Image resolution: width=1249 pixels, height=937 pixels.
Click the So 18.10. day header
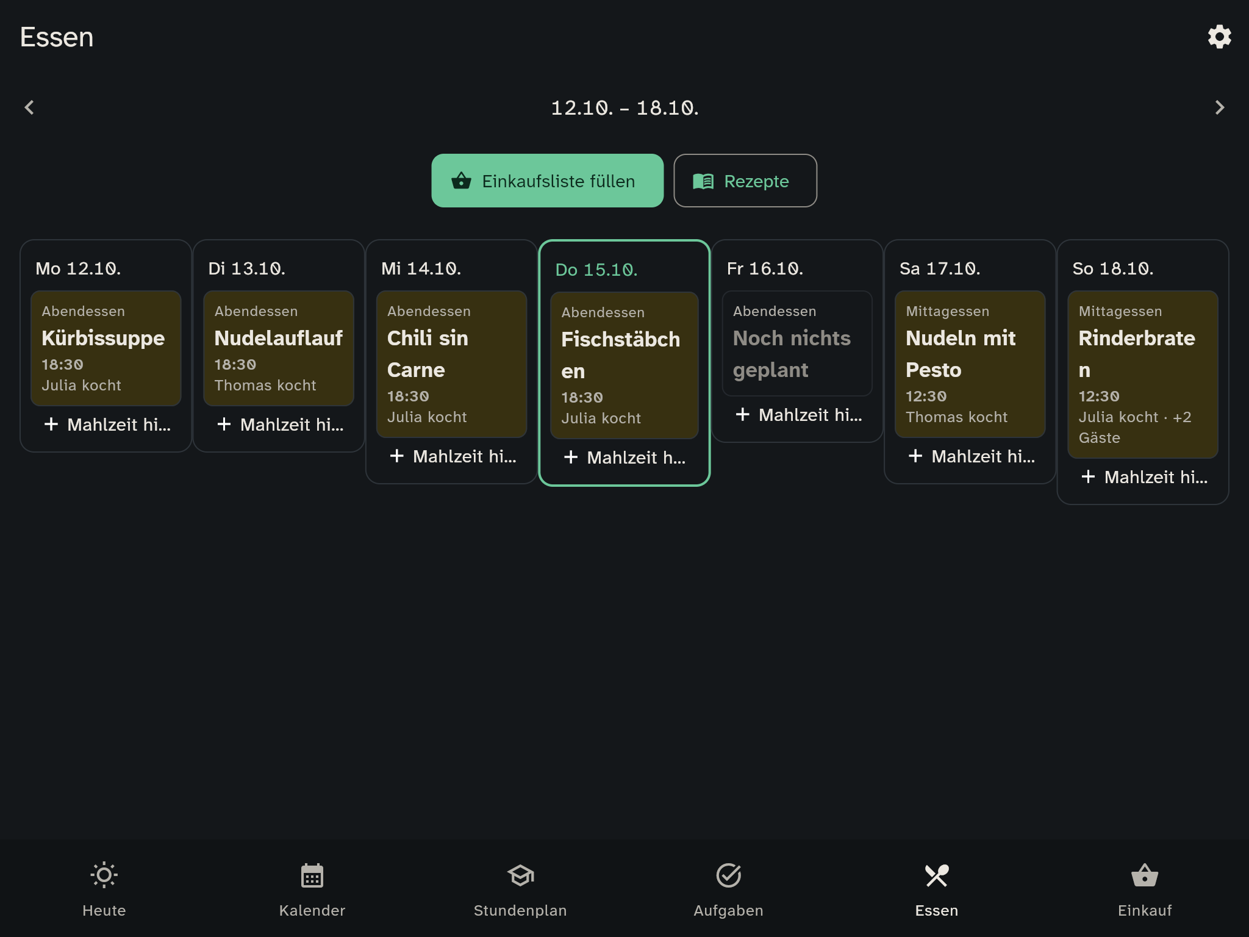pos(1113,268)
